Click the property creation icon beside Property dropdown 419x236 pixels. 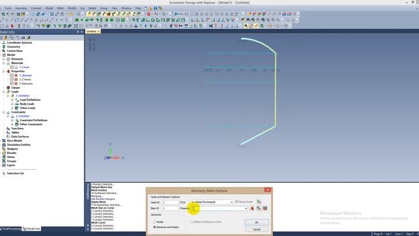[252, 208]
